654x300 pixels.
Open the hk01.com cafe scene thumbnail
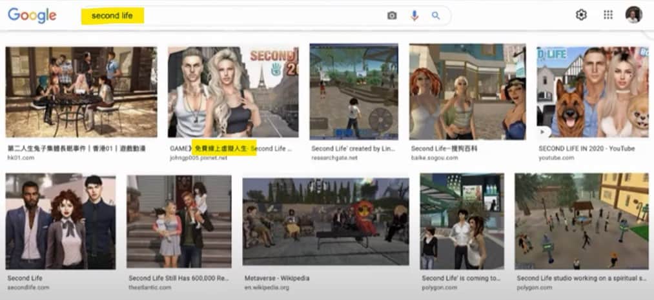pos(81,92)
